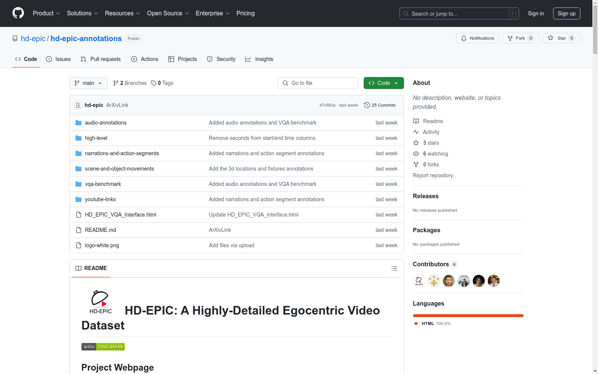The height and width of the screenshot is (374, 598).
Task: Click the HTML 100.0% language entry
Action: 432,324
